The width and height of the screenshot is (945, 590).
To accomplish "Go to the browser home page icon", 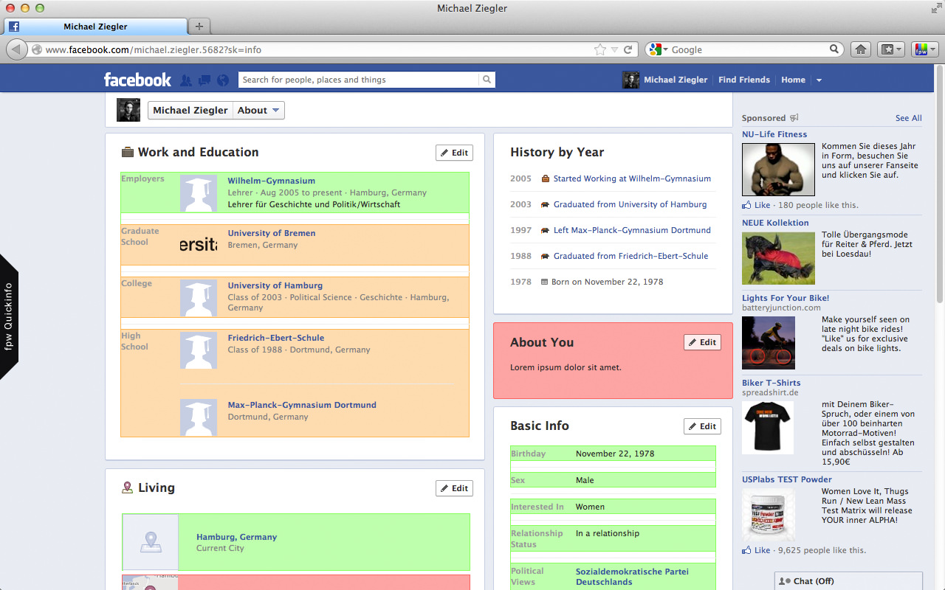I will click(860, 49).
